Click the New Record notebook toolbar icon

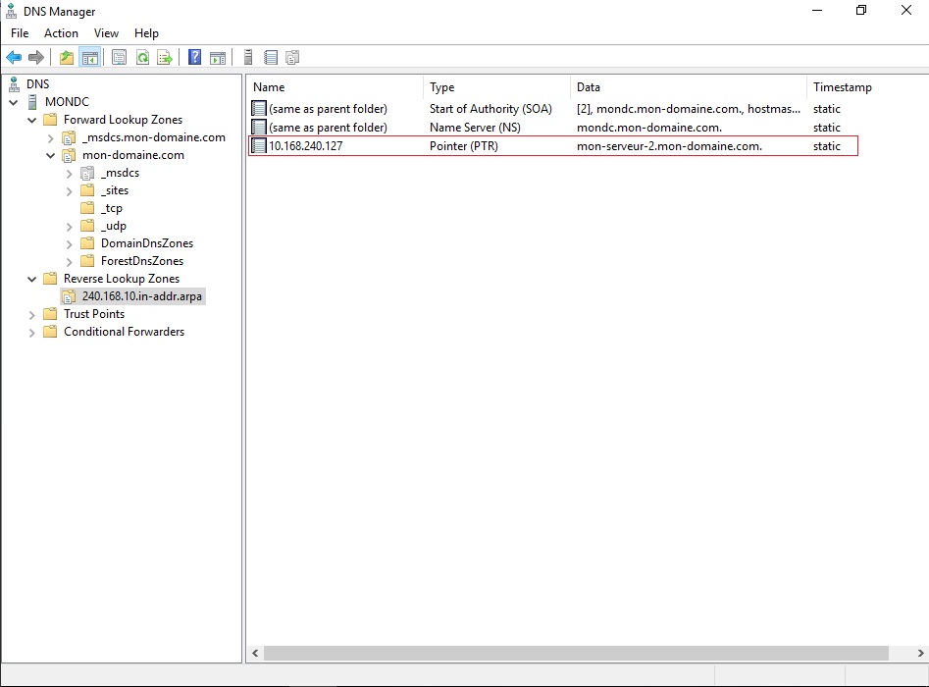pos(271,58)
